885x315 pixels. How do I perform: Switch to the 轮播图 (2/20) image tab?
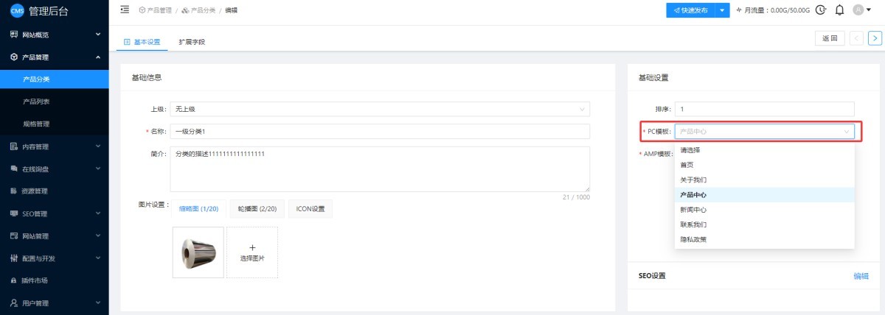point(257,209)
